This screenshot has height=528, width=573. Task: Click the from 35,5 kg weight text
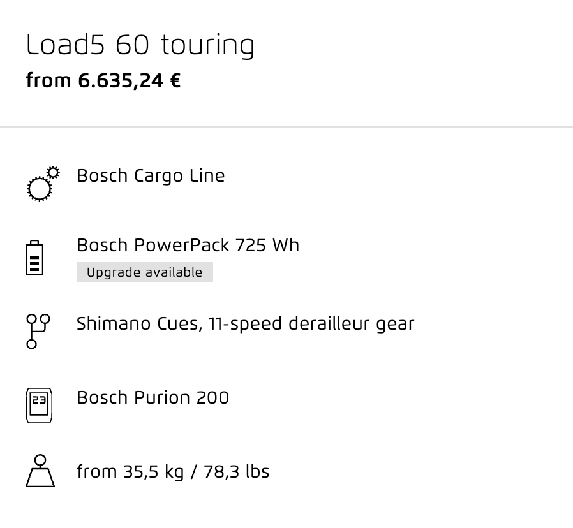click(x=130, y=471)
